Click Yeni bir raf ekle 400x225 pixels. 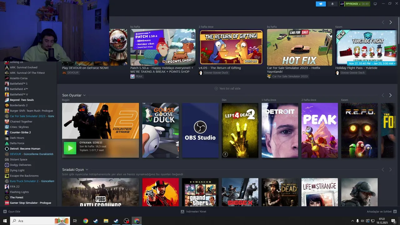click(227, 88)
